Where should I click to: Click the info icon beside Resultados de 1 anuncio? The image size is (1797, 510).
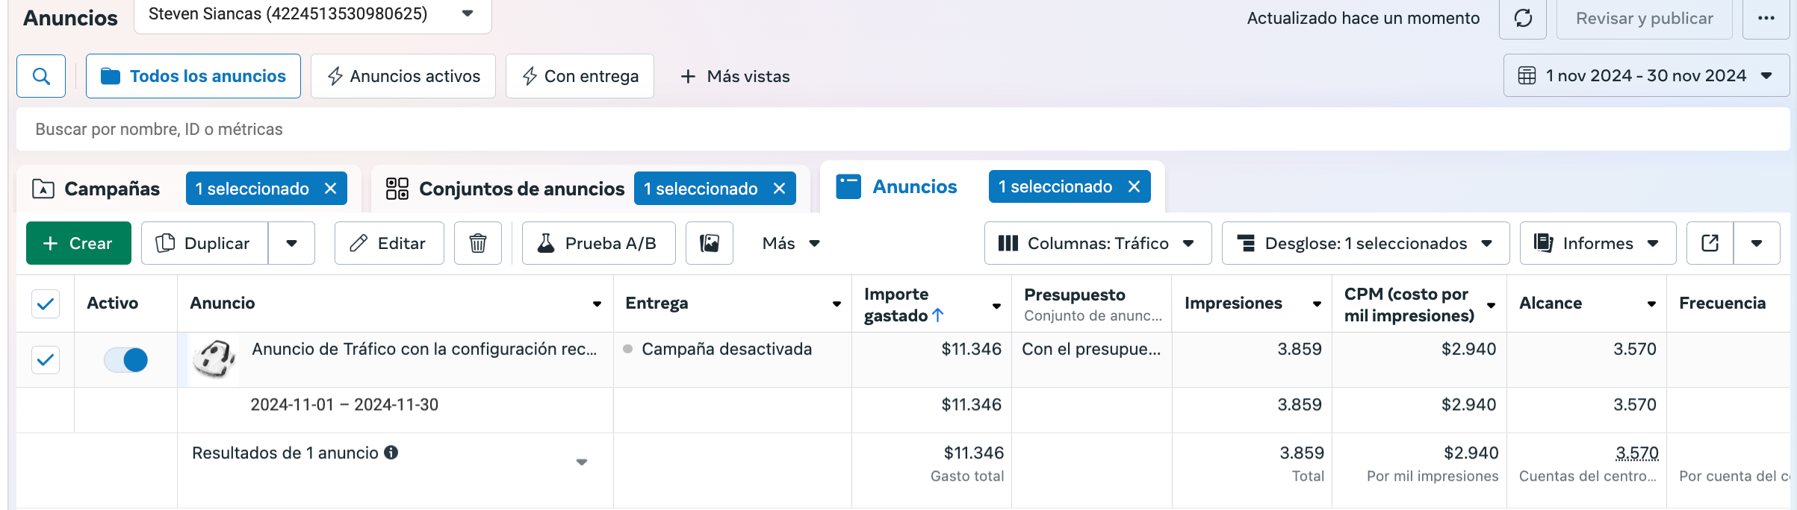pyautogui.click(x=391, y=453)
